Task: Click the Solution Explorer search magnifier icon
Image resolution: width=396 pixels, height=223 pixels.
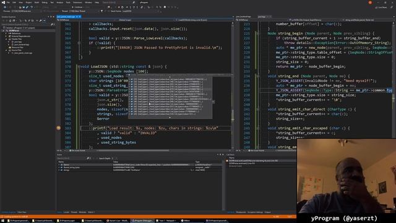Action: click(52, 25)
